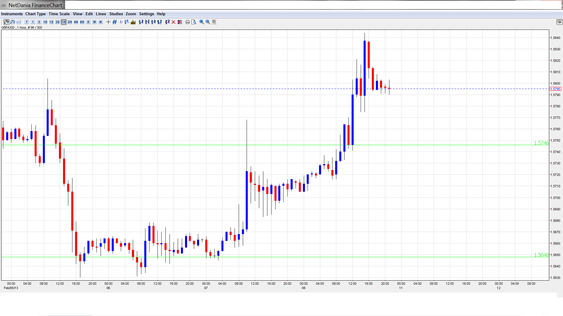563x316 pixels.
Task: Toggle the 1H time scale button
Action: 64,22
